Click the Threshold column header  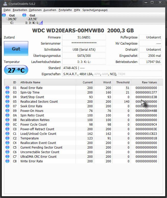(x=122, y=82)
